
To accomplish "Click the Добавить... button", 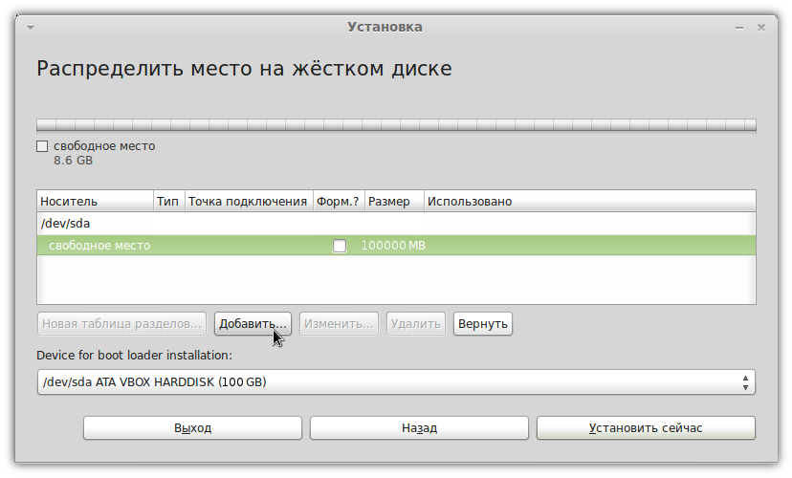I will point(253,323).
